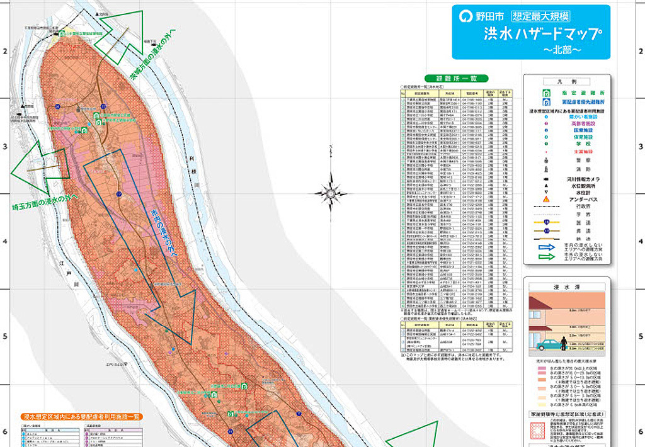Screen dimensions: 645x447
Task: Click the compass rose on the map
Action: tap(333, 193)
